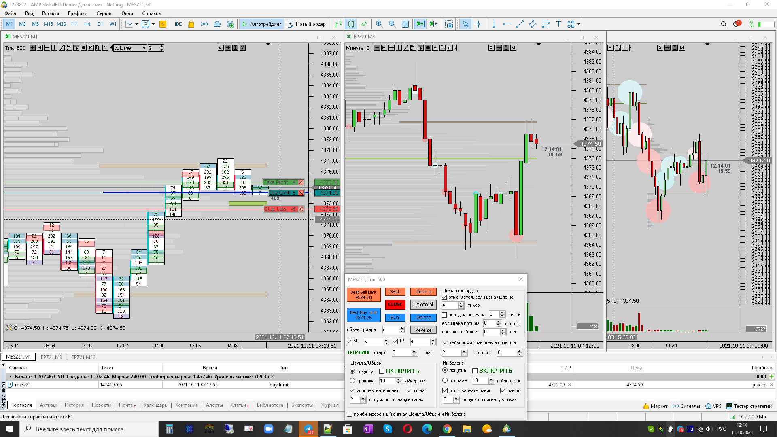
Task: Toggle the SL checkbox in trade panel
Action: (350, 342)
